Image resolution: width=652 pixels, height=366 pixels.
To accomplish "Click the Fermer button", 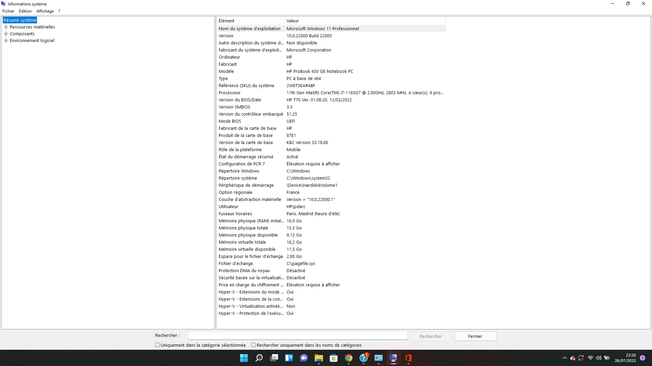I will [x=475, y=336].
